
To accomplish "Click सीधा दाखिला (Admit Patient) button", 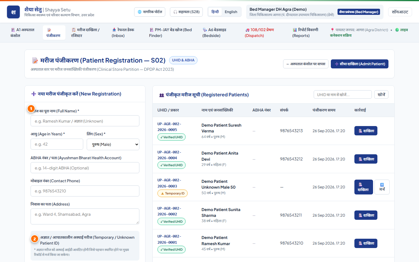I will 360,64.
